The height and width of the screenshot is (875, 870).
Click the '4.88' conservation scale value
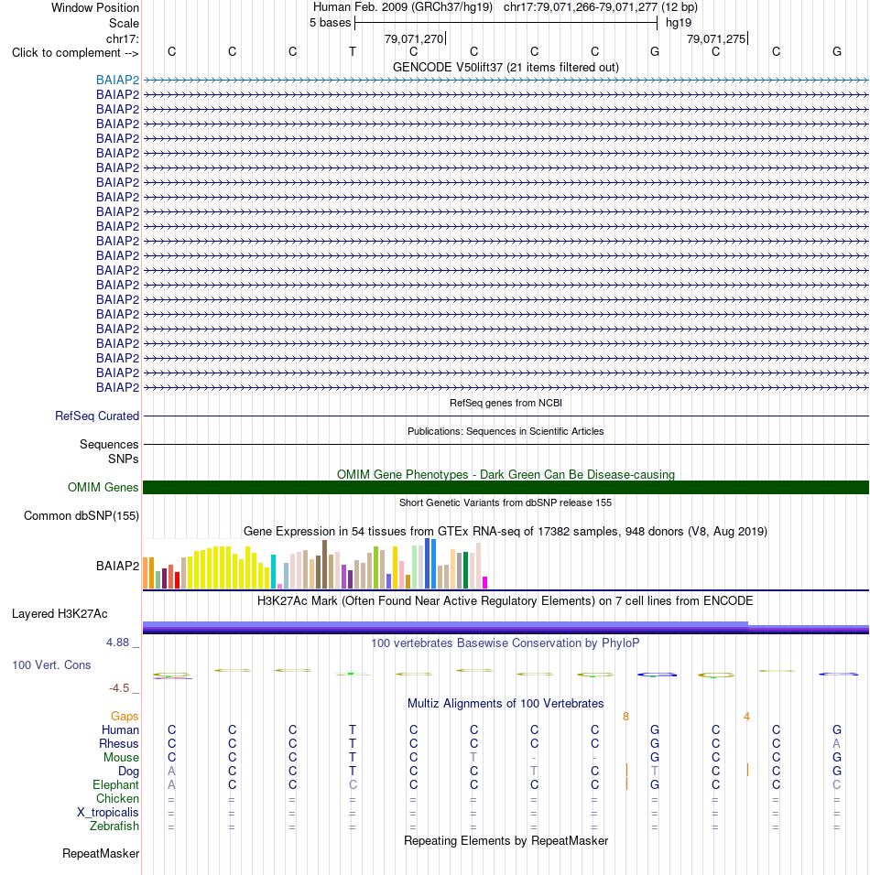coord(118,643)
